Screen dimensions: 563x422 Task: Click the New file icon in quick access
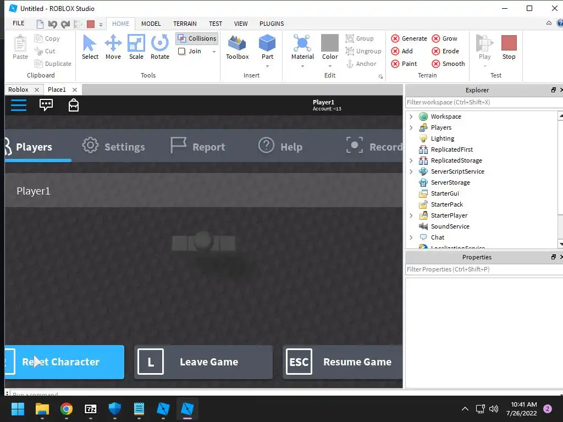[x=40, y=24]
